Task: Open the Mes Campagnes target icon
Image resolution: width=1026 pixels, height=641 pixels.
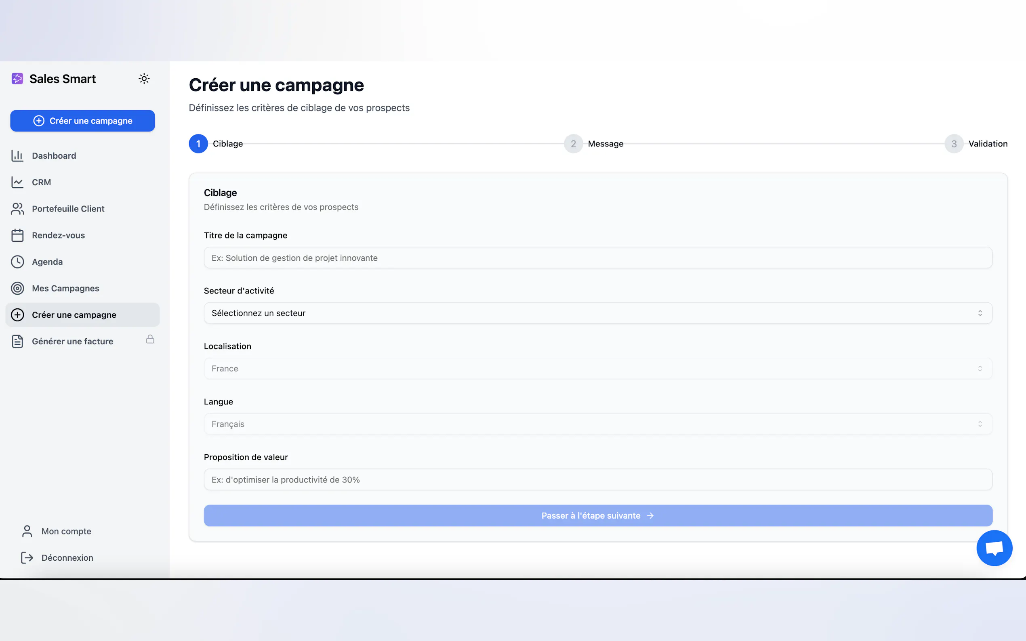Action: pos(17,288)
